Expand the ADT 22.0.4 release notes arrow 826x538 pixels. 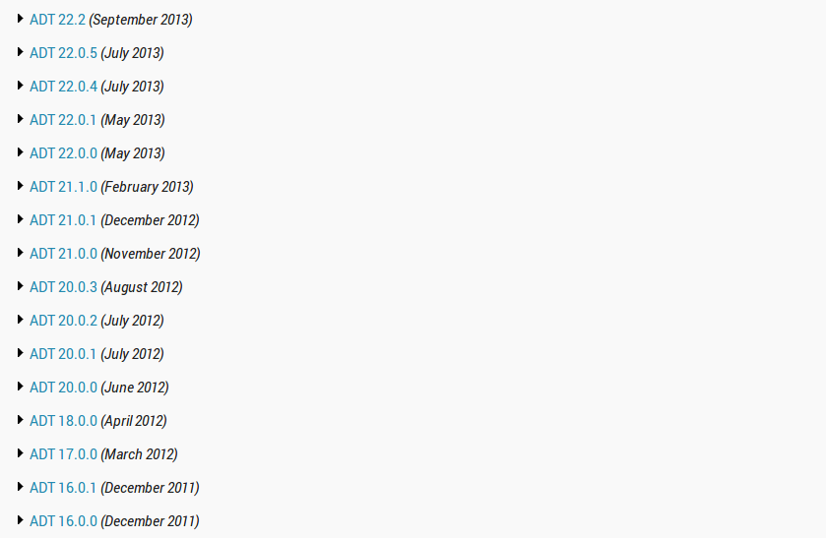(x=20, y=86)
